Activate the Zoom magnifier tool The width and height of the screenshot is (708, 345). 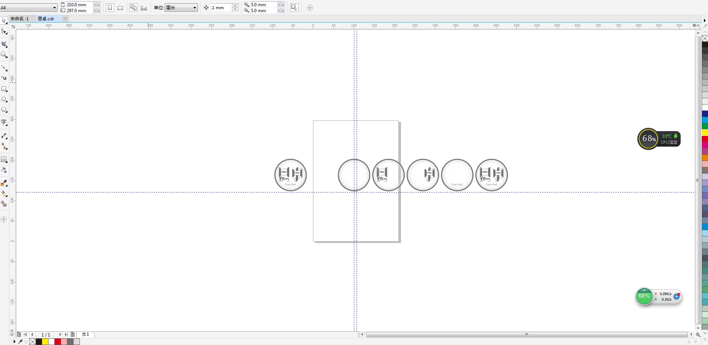(x=4, y=55)
